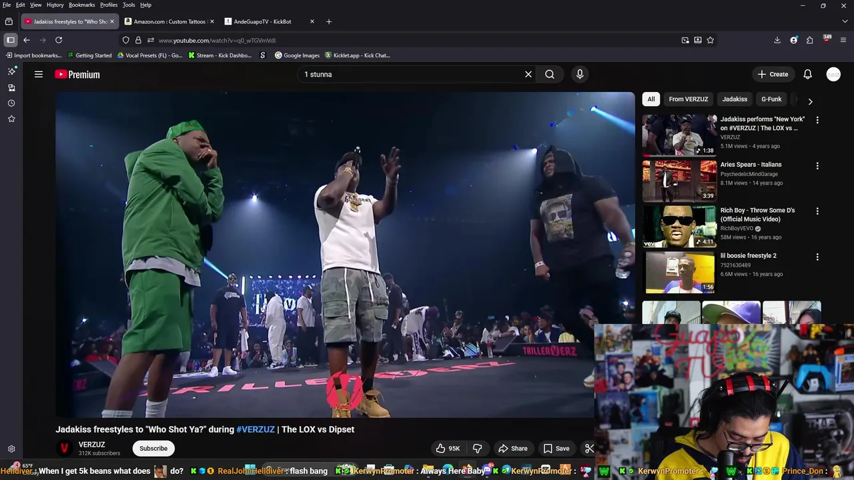Go forward to next page
Image resolution: width=854 pixels, height=480 pixels.
click(43, 40)
